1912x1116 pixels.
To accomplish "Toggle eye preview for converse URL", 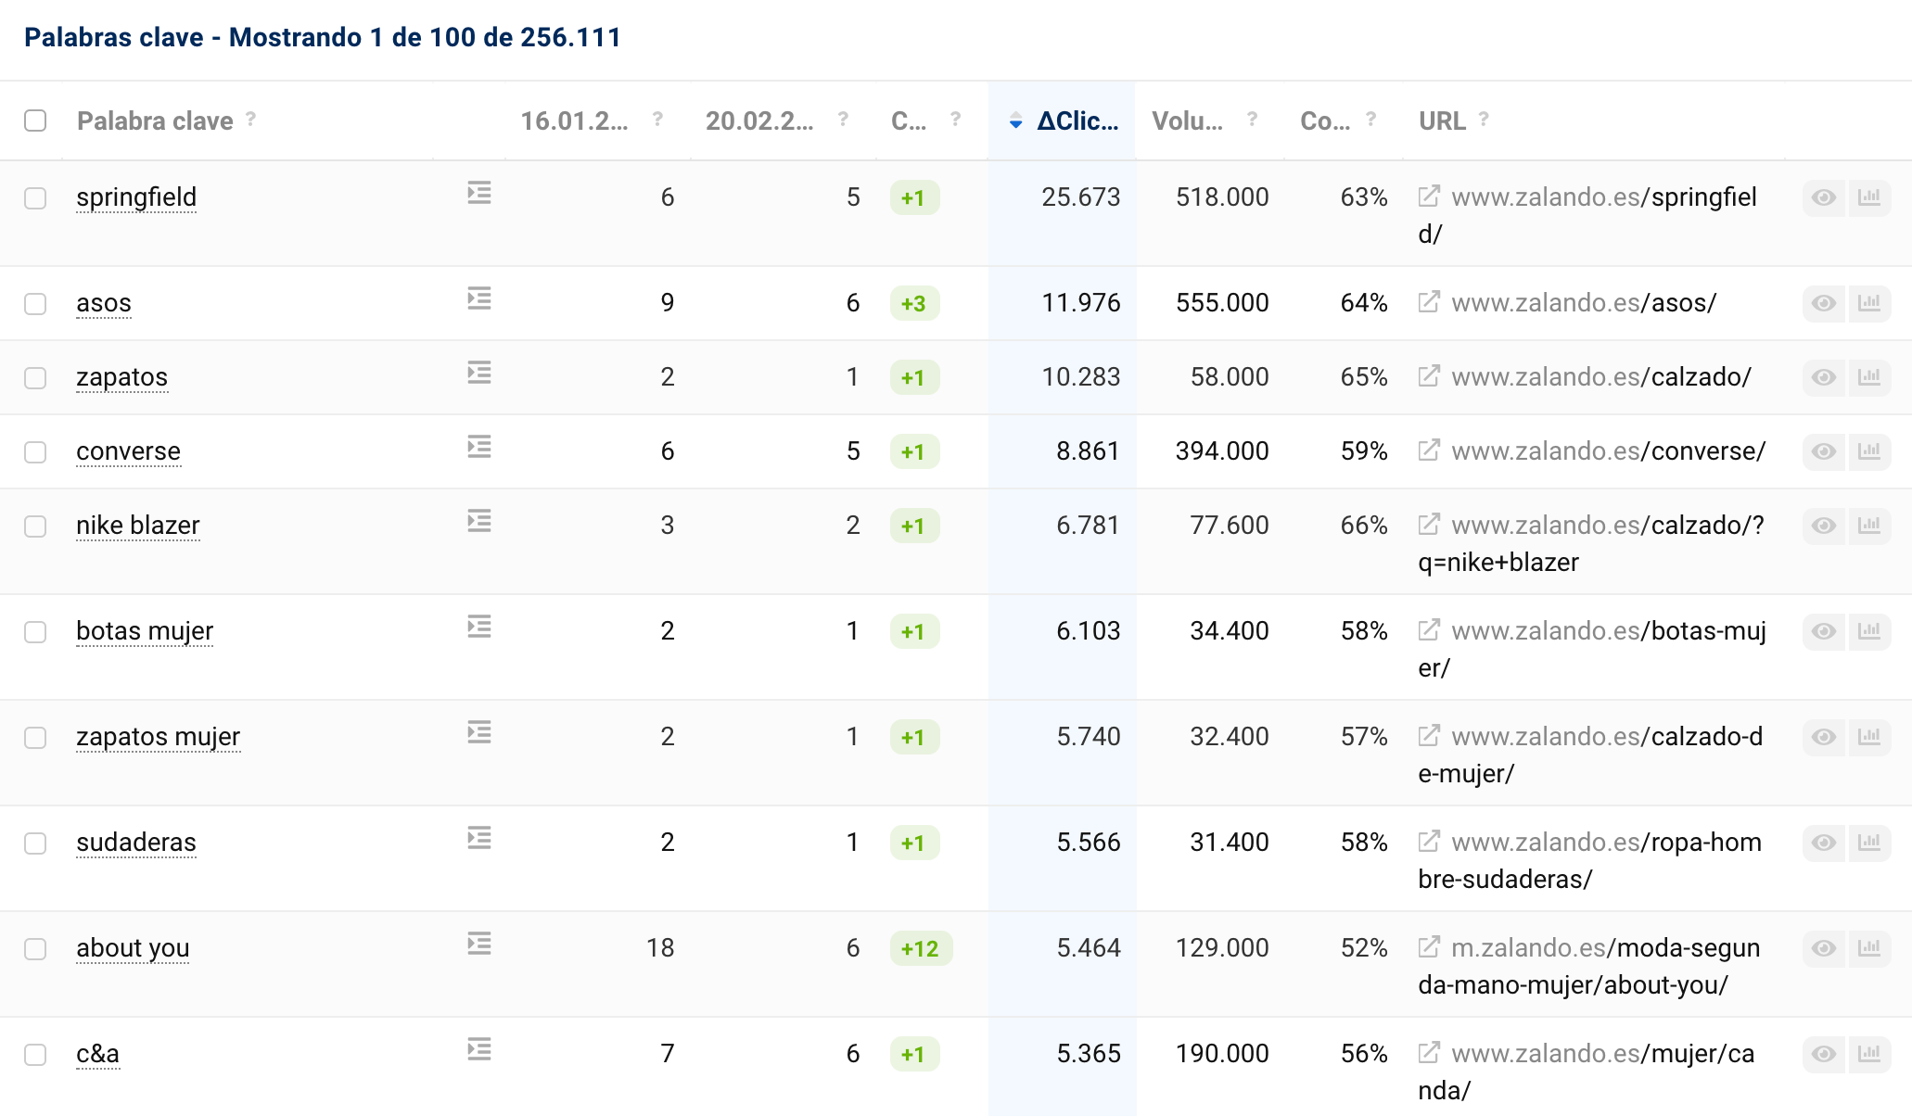I will 1824,451.
